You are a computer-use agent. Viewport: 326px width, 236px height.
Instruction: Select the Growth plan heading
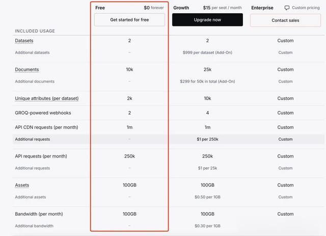tap(181, 8)
